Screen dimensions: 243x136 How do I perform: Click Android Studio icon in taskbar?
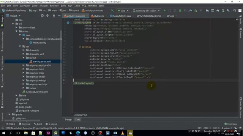pyautogui.click(x=56, y=133)
